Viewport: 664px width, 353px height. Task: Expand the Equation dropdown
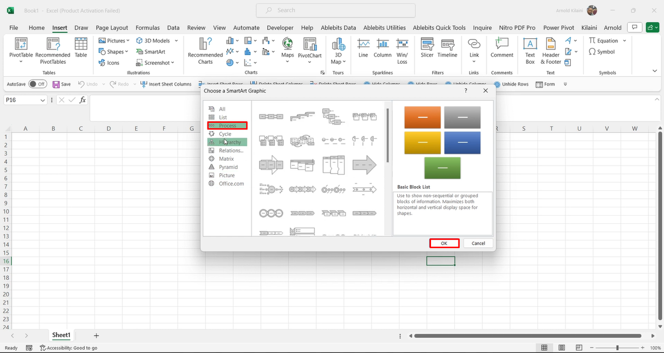pos(624,40)
